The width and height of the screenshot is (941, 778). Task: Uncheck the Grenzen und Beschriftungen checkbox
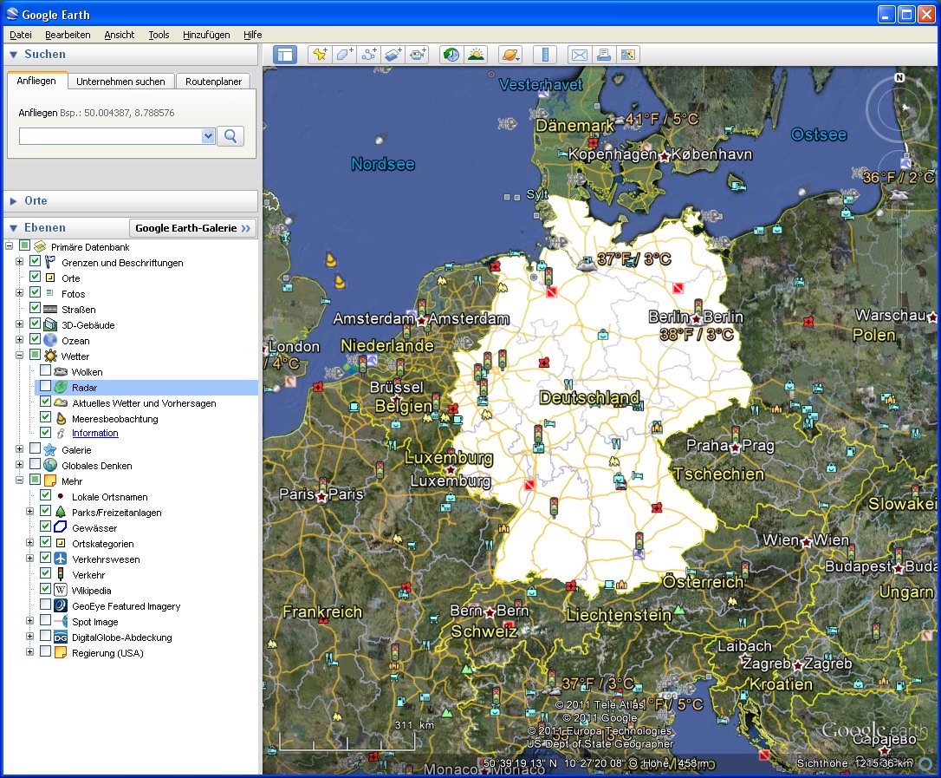coord(35,261)
